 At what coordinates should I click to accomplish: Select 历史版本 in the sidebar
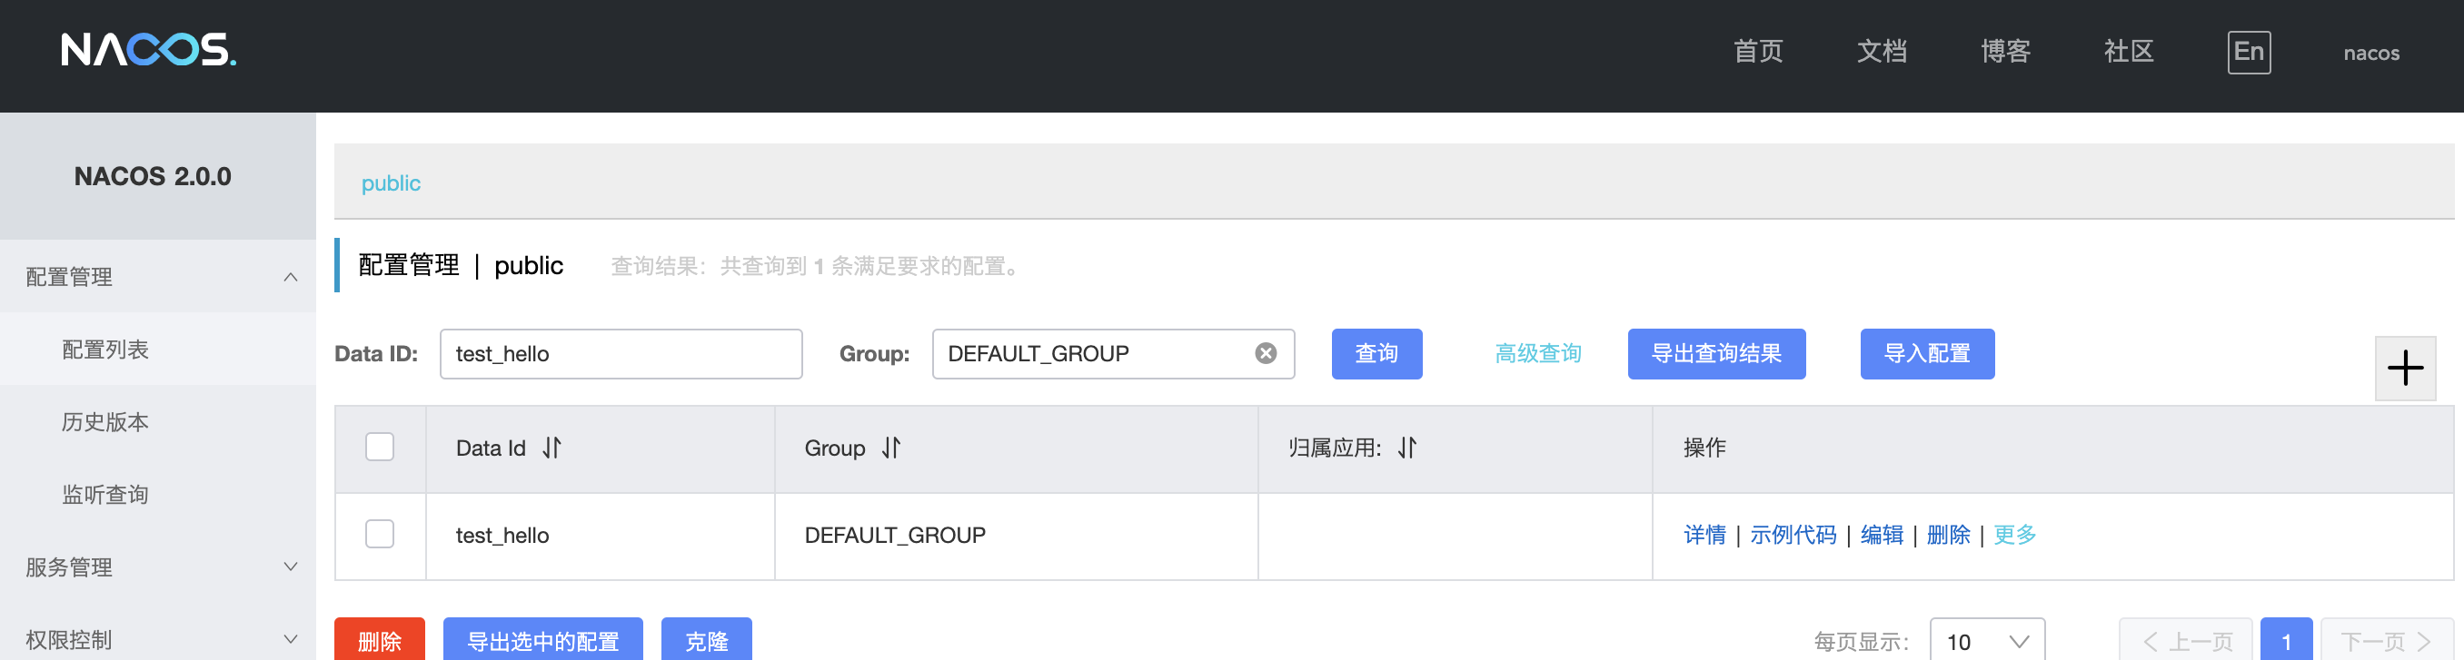click(158, 422)
